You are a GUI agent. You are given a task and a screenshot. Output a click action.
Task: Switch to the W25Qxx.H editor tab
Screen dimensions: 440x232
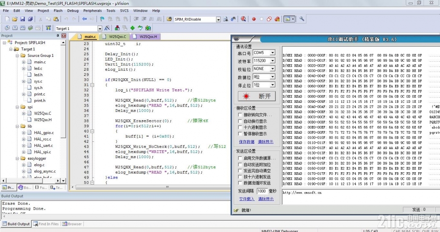[145, 37]
